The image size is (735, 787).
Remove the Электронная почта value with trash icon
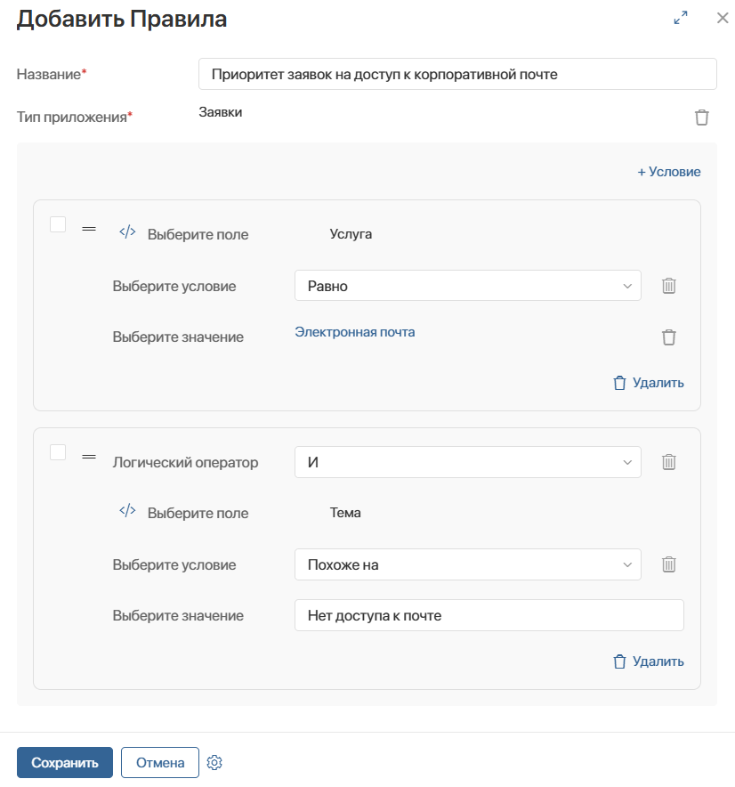pyautogui.click(x=668, y=337)
